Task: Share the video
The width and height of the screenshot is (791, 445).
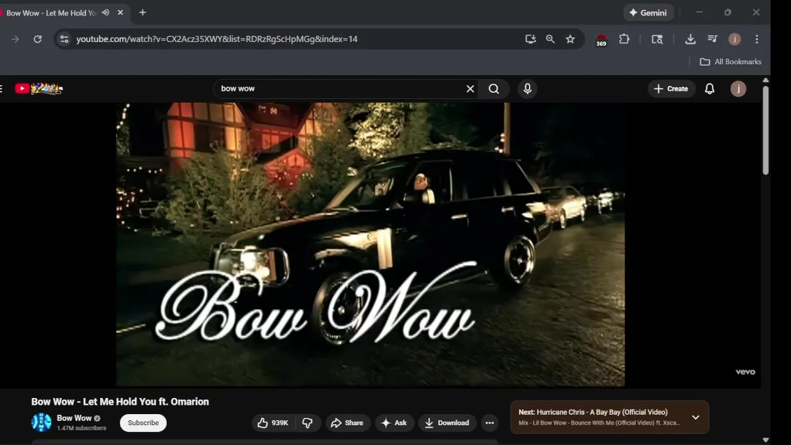Action: click(347, 423)
